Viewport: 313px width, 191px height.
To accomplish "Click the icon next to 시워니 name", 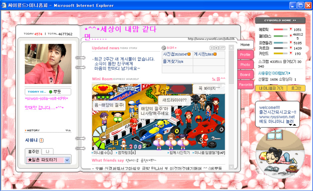I will click(x=41, y=140).
